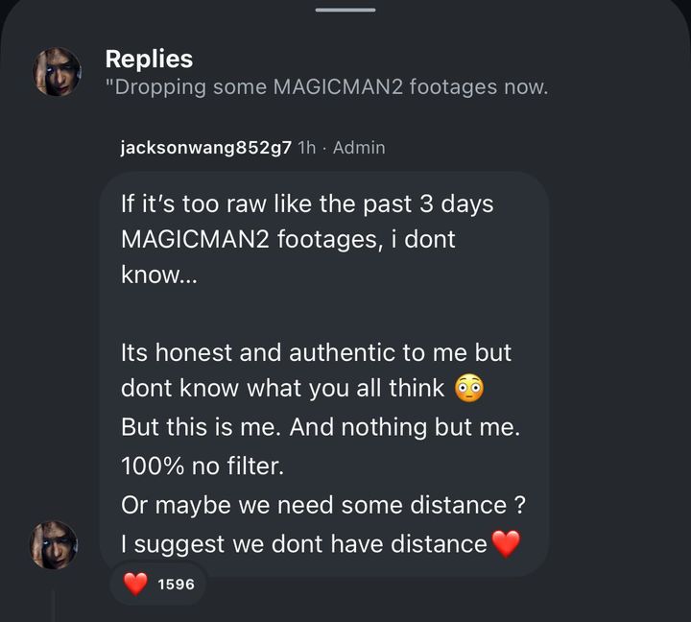The width and height of the screenshot is (691, 622).
Task: Tap the 1h timestamp
Action: pyautogui.click(x=307, y=148)
